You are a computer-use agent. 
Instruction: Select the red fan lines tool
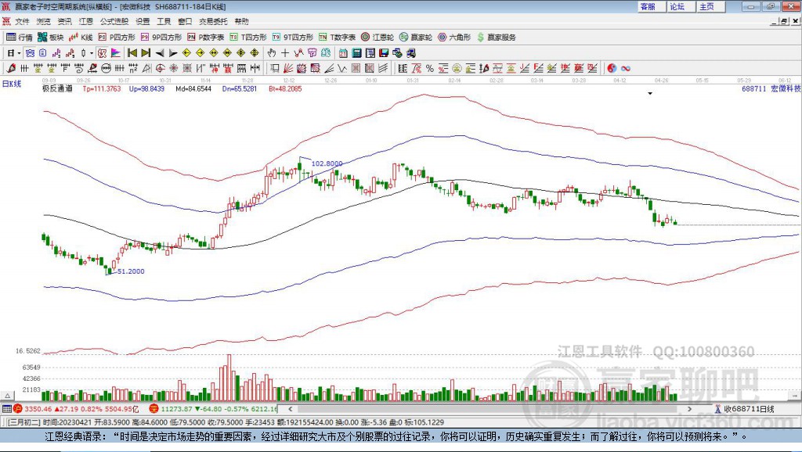pos(288,68)
